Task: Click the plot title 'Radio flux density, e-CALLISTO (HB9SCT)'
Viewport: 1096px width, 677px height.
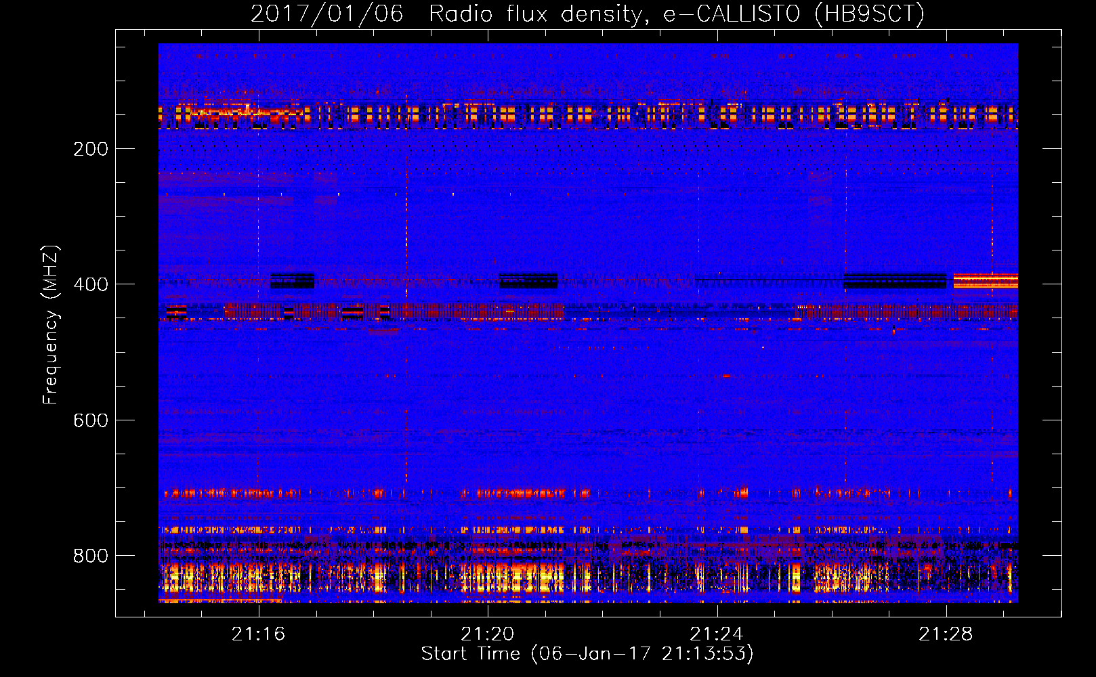Action: coord(677,14)
